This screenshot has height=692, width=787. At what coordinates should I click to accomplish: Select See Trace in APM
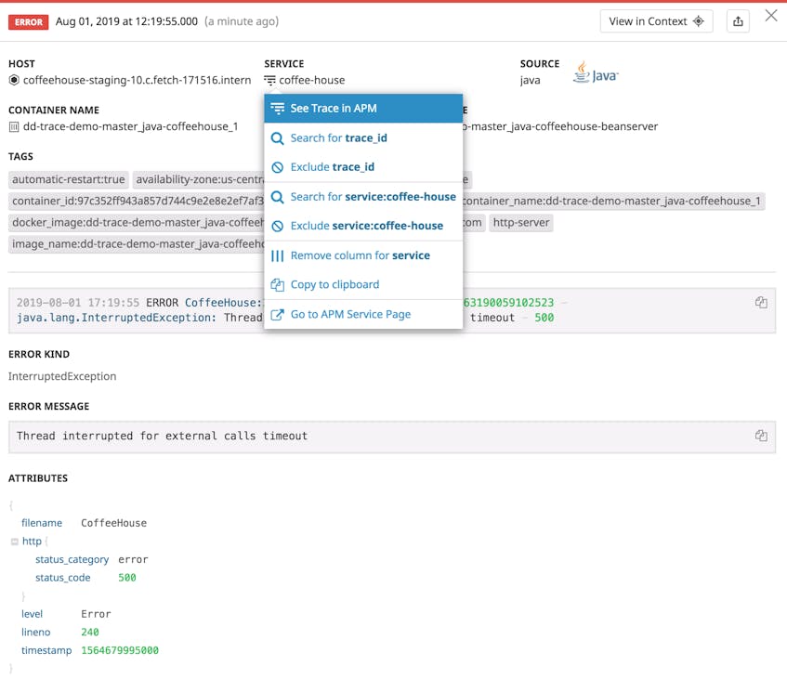333,109
